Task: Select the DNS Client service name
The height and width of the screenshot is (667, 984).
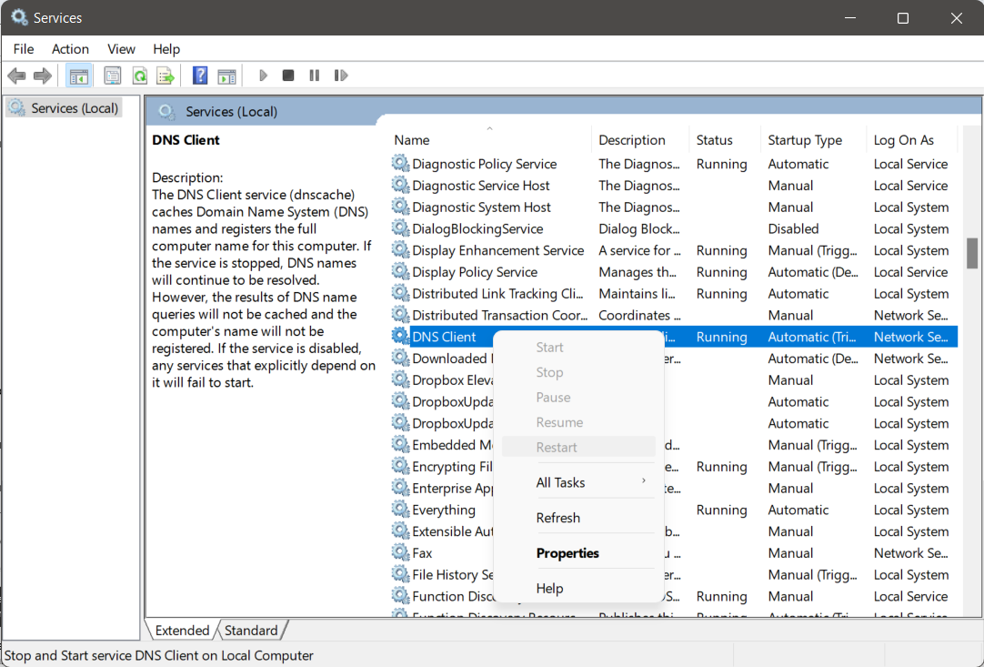Action: pyautogui.click(x=444, y=337)
